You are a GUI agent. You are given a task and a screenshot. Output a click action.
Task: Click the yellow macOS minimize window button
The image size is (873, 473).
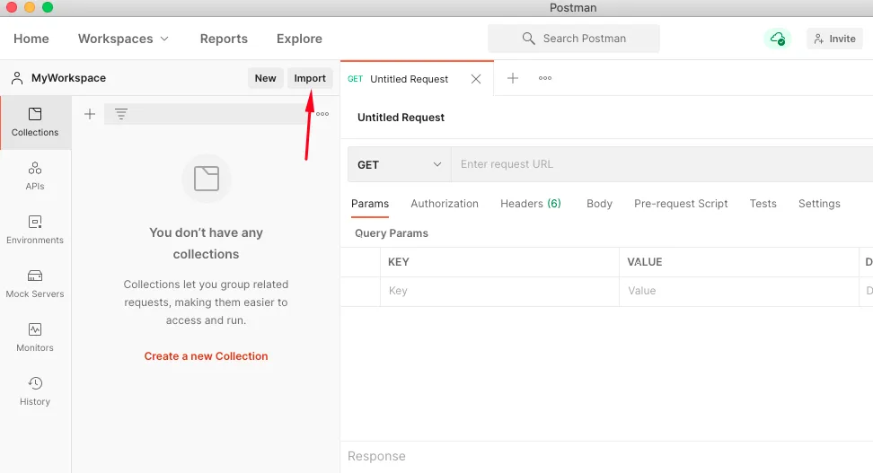30,7
